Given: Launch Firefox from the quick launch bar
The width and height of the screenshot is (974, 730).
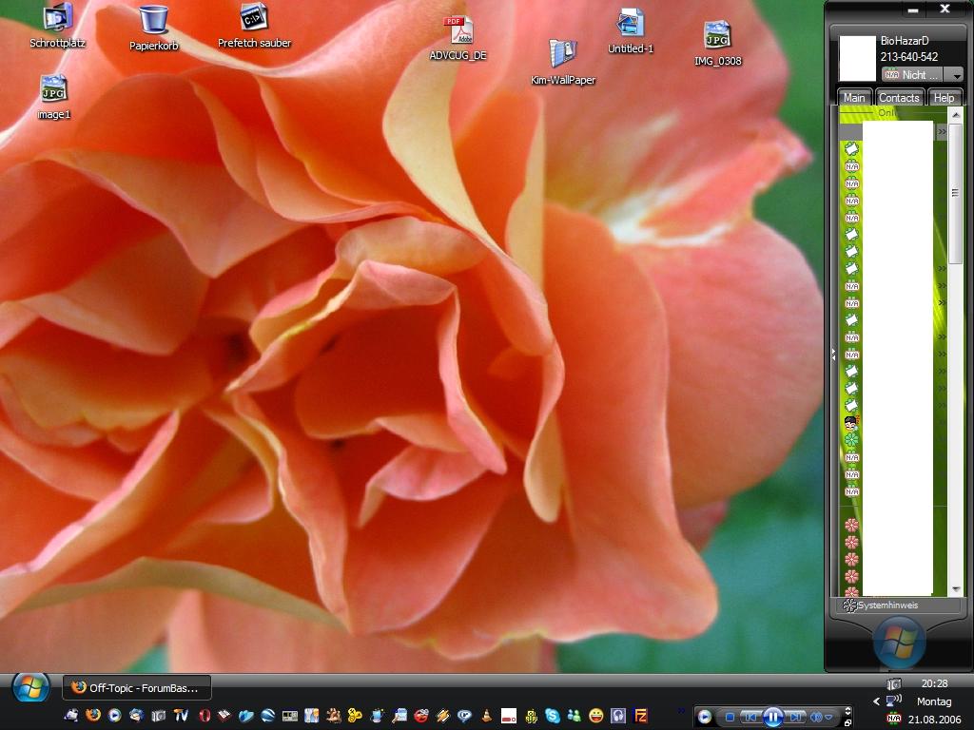Looking at the screenshot, I should click(x=93, y=715).
